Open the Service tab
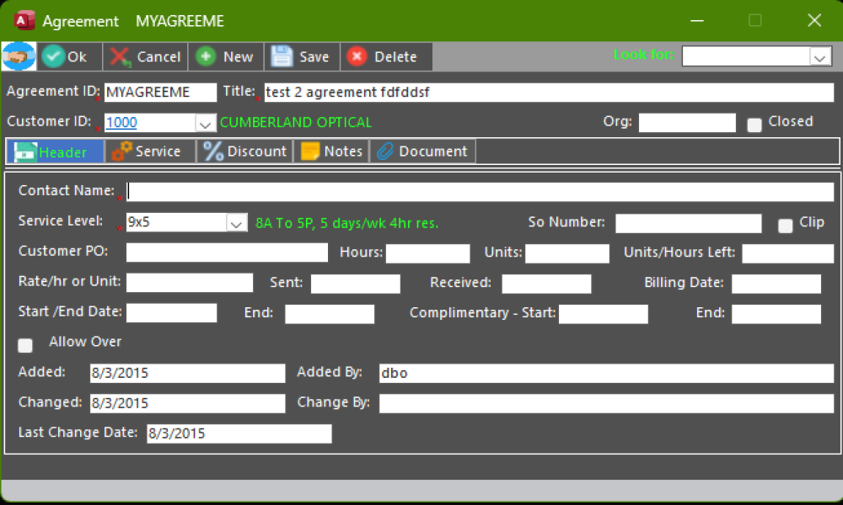The height and width of the screenshot is (505, 843). [x=148, y=151]
